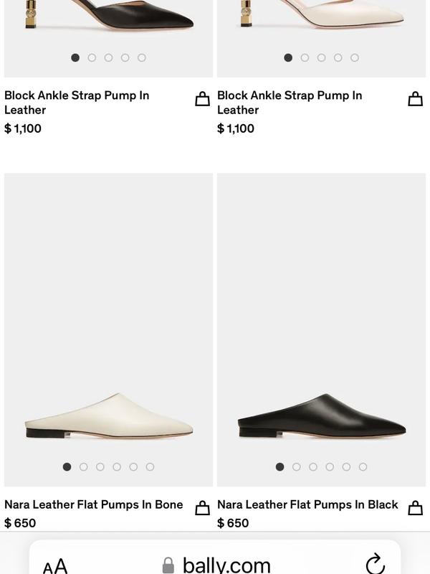Show third image of Nara Bone flats

click(x=100, y=467)
